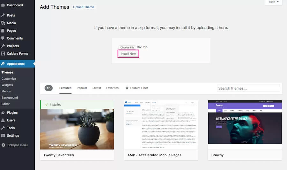Click the Comments bubble icon
The width and height of the screenshot is (287, 170).
[x=3, y=38]
